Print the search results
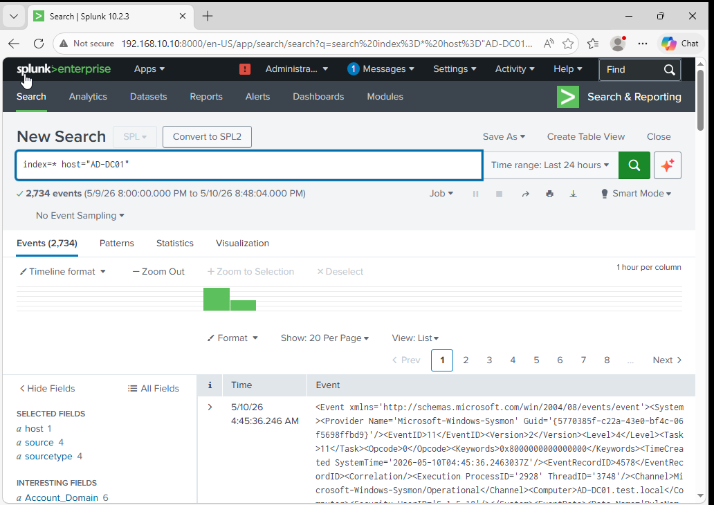 549,194
